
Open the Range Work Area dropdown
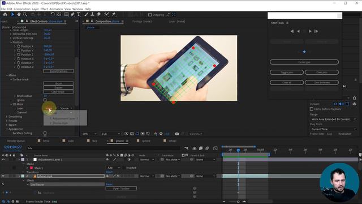pos(333,119)
